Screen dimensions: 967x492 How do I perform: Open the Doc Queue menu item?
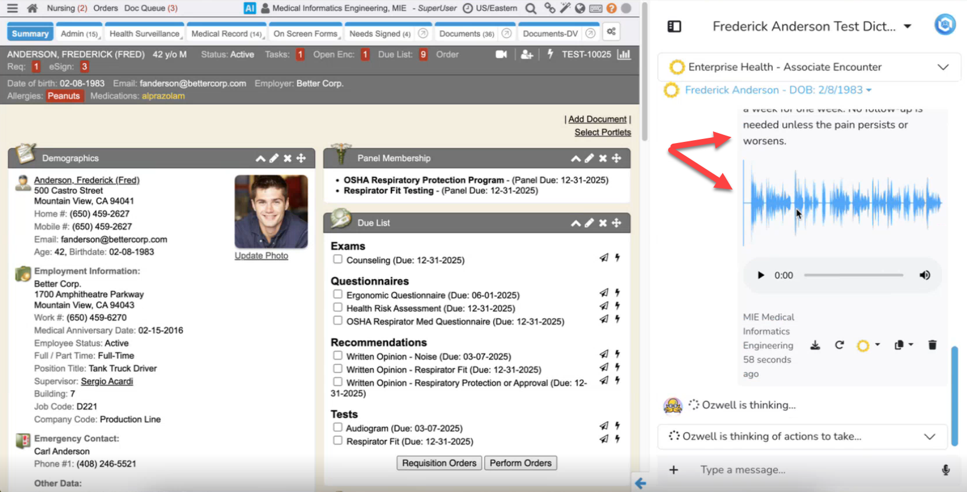pos(151,8)
